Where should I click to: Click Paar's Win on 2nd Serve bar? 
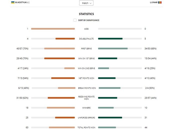point(103,68)
